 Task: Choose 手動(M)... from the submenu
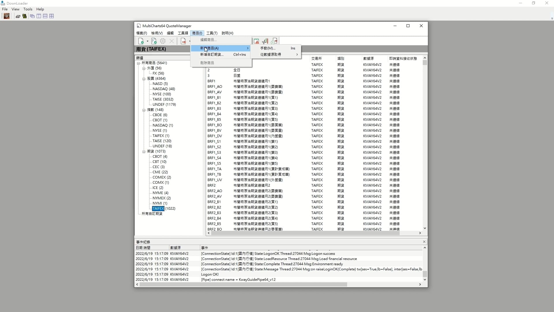pos(268,48)
